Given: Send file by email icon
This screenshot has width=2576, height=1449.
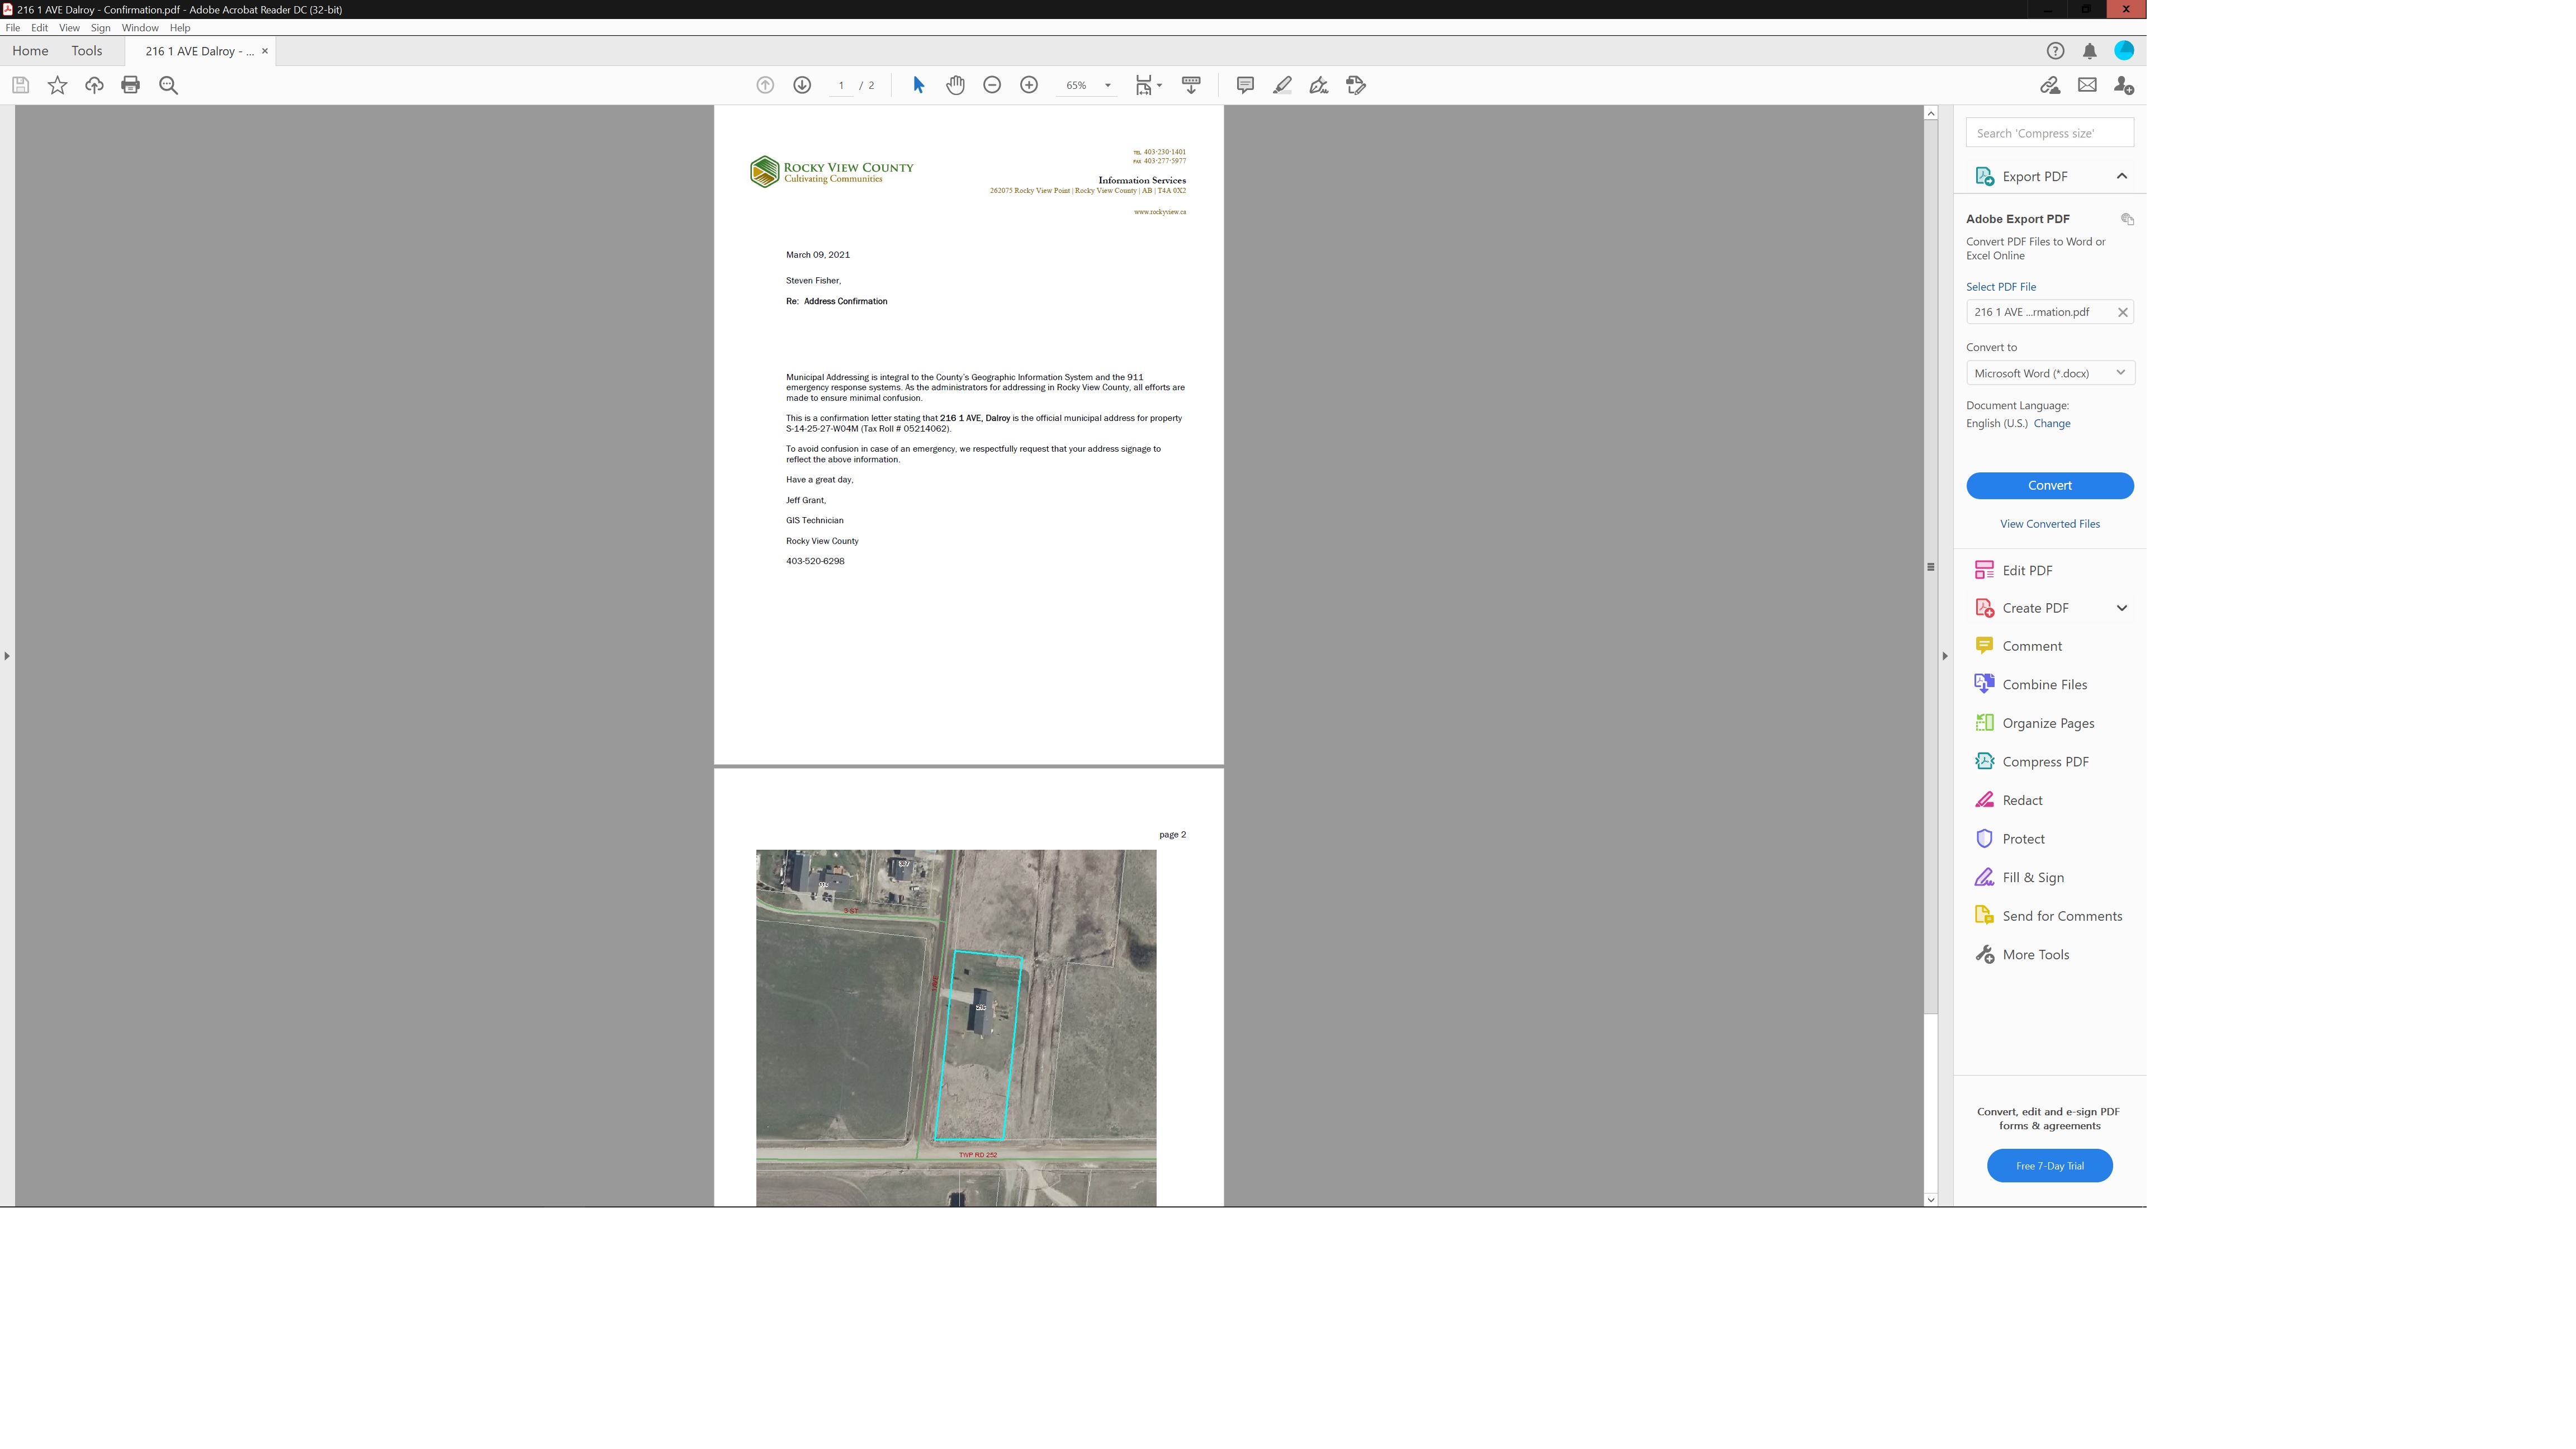Looking at the screenshot, I should coord(2086,85).
